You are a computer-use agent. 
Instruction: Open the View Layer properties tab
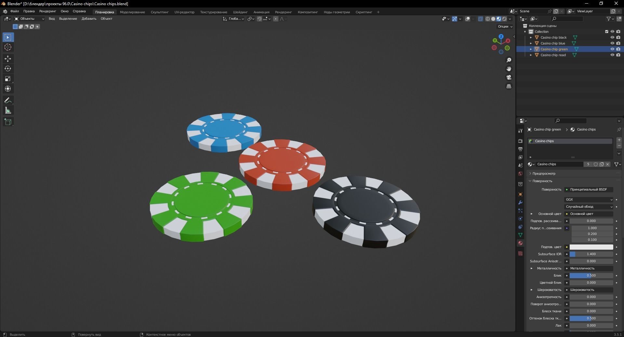point(520,157)
